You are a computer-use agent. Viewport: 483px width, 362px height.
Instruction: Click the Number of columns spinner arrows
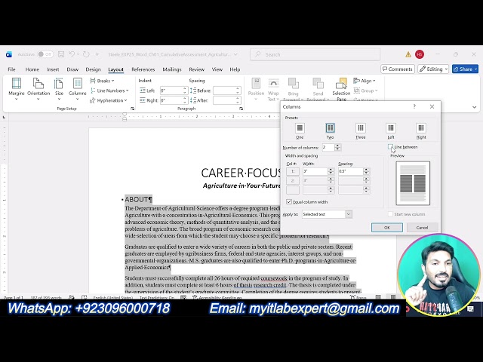coord(337,148)
